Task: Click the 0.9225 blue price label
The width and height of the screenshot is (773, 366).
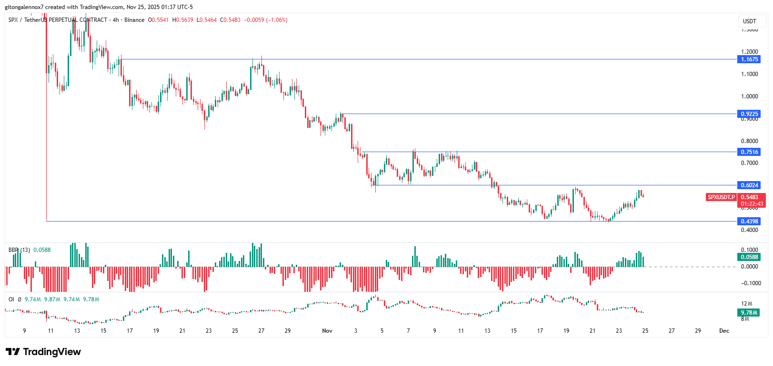Action: 749,114
